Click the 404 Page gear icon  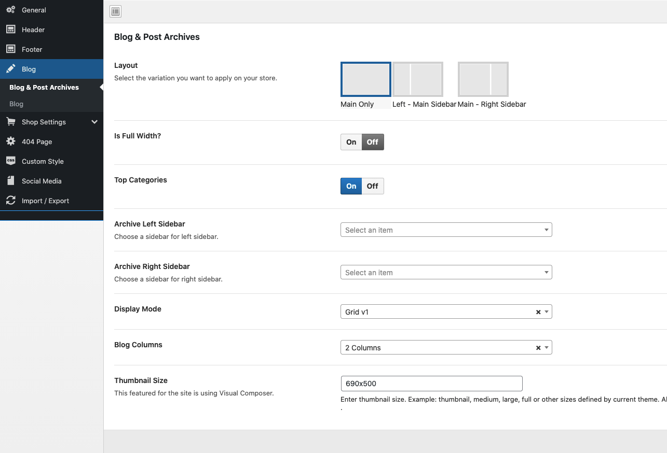click(10, 141)
